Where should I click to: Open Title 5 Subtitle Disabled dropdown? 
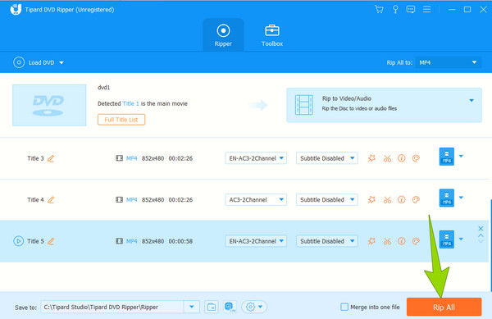point(326,241)
